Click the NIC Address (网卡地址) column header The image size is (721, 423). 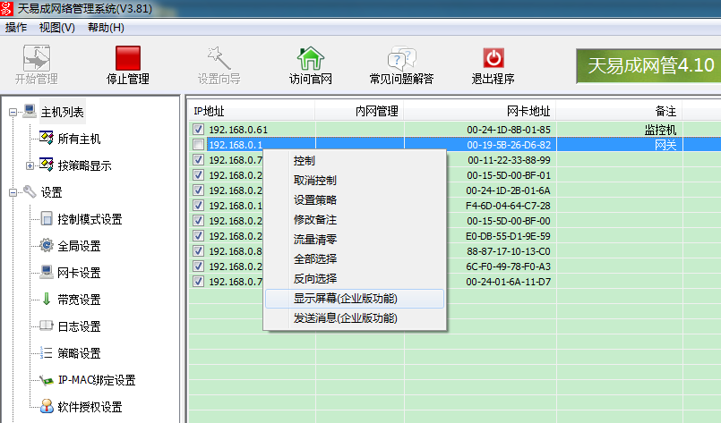528,111
